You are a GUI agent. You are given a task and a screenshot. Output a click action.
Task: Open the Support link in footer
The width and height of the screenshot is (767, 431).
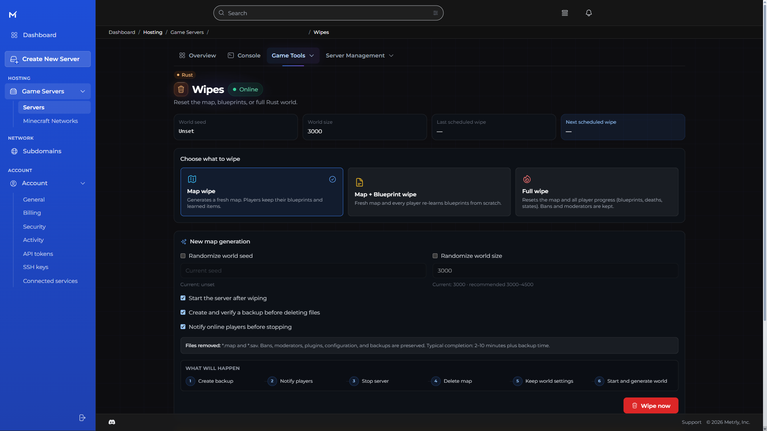tap(691, 422)
